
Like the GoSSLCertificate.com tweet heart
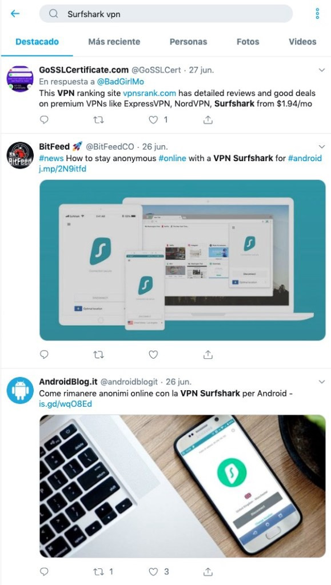pos(153,120)
